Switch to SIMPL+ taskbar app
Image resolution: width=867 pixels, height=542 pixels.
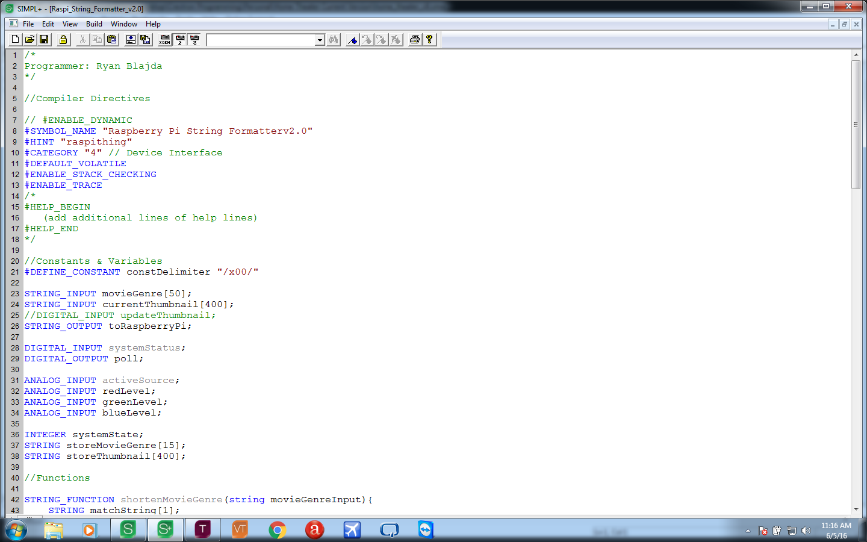pyautogui.click(x=165, y=530)
